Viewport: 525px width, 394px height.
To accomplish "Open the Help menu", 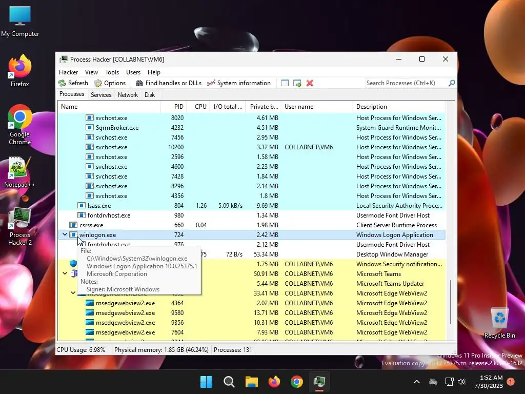I will (154, 72).
